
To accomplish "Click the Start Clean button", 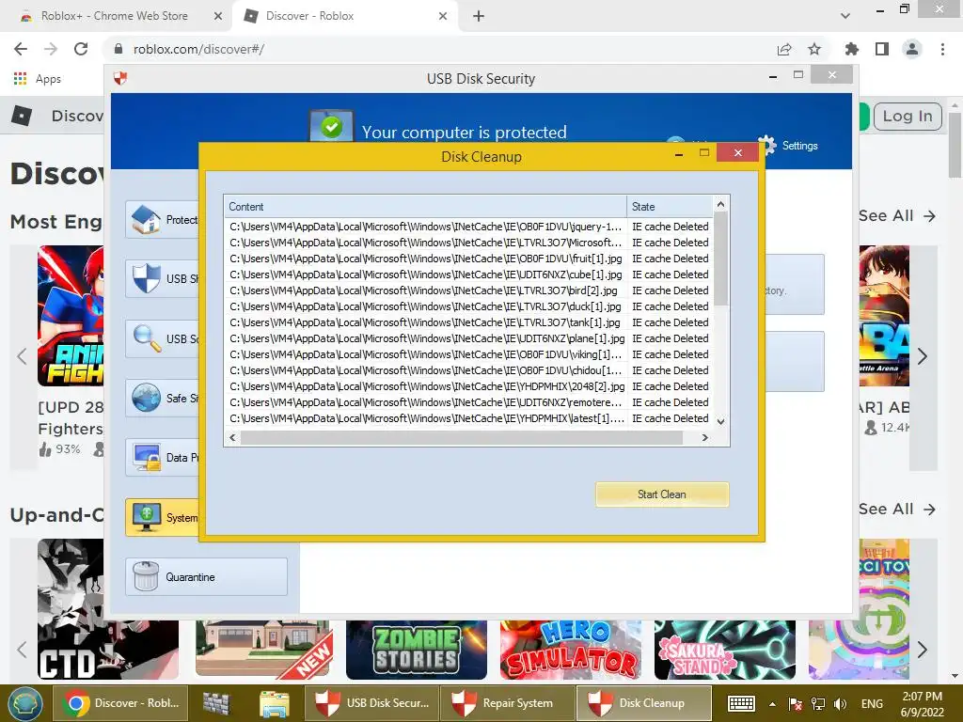I will coord(662,494).
